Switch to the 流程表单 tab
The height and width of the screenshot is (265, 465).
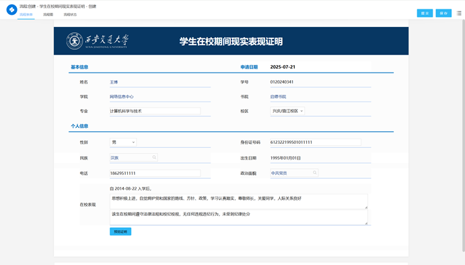[26, 15]
